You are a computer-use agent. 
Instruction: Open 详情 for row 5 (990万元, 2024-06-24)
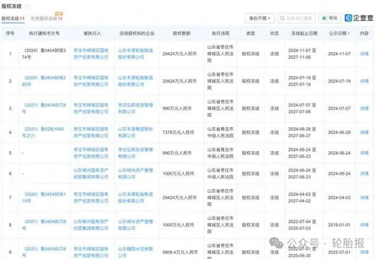coord(364,153)
